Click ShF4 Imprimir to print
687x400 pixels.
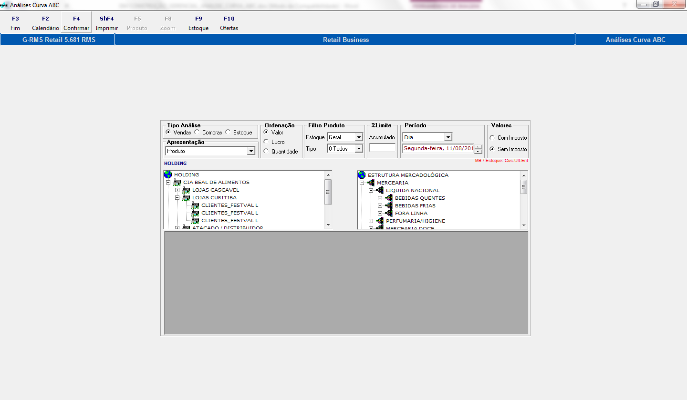pos(107,23)
